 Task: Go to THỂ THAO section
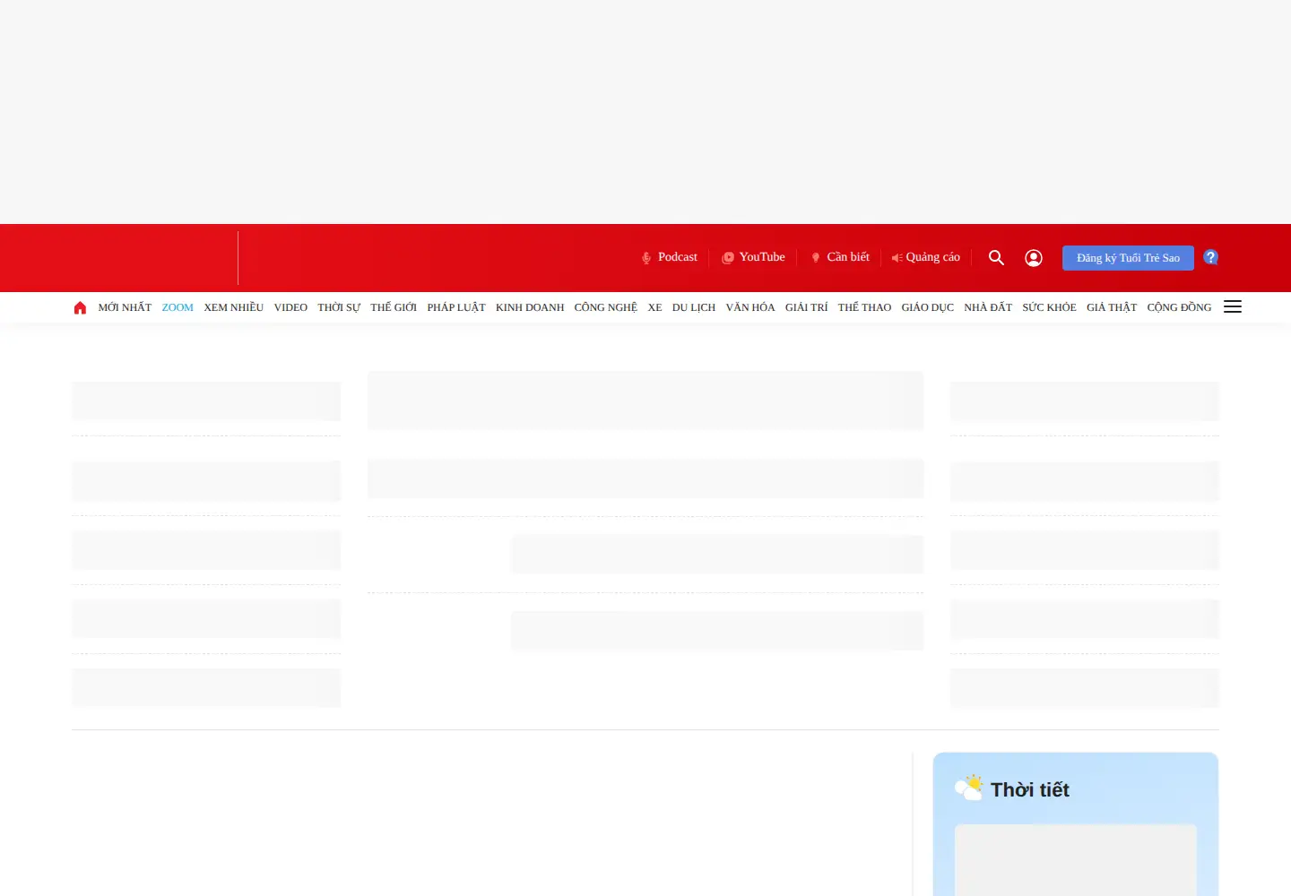click(x=864, y=307)
